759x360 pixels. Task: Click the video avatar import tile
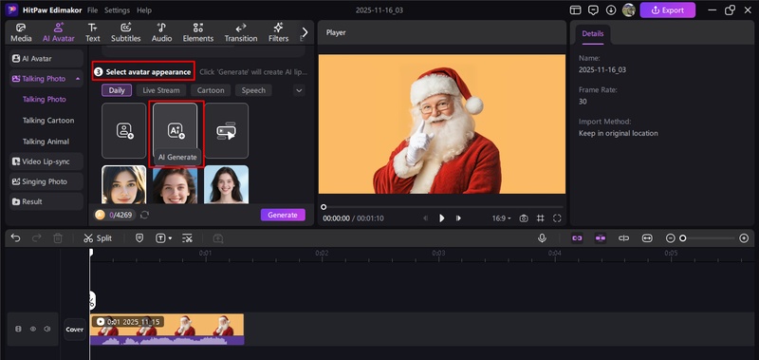click(226, 130)
